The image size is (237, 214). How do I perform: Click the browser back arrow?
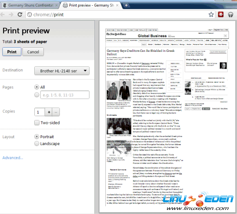[2, 15]
